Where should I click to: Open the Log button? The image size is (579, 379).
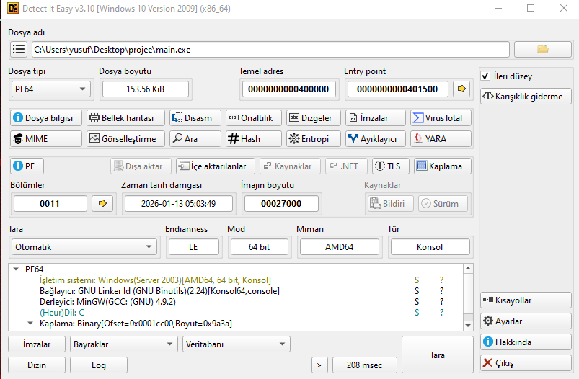pyautogui.click(x=99, y=365)
